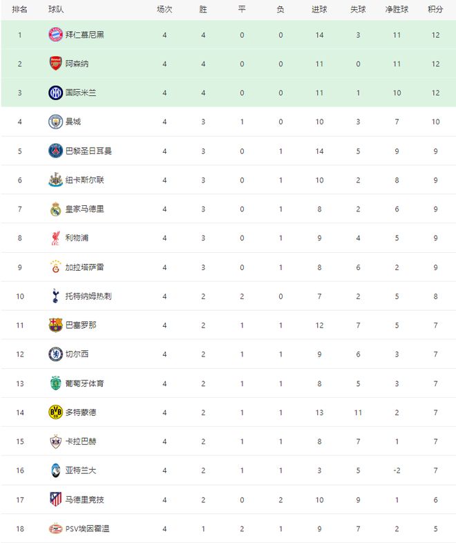Screen dimensions: 456x543
Task: Click the Liverpool club crest
Action: tap(55, 238)
